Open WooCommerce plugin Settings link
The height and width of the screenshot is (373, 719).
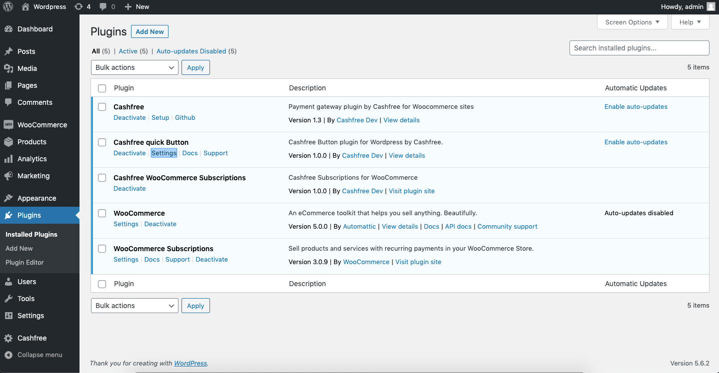[126, 224]
